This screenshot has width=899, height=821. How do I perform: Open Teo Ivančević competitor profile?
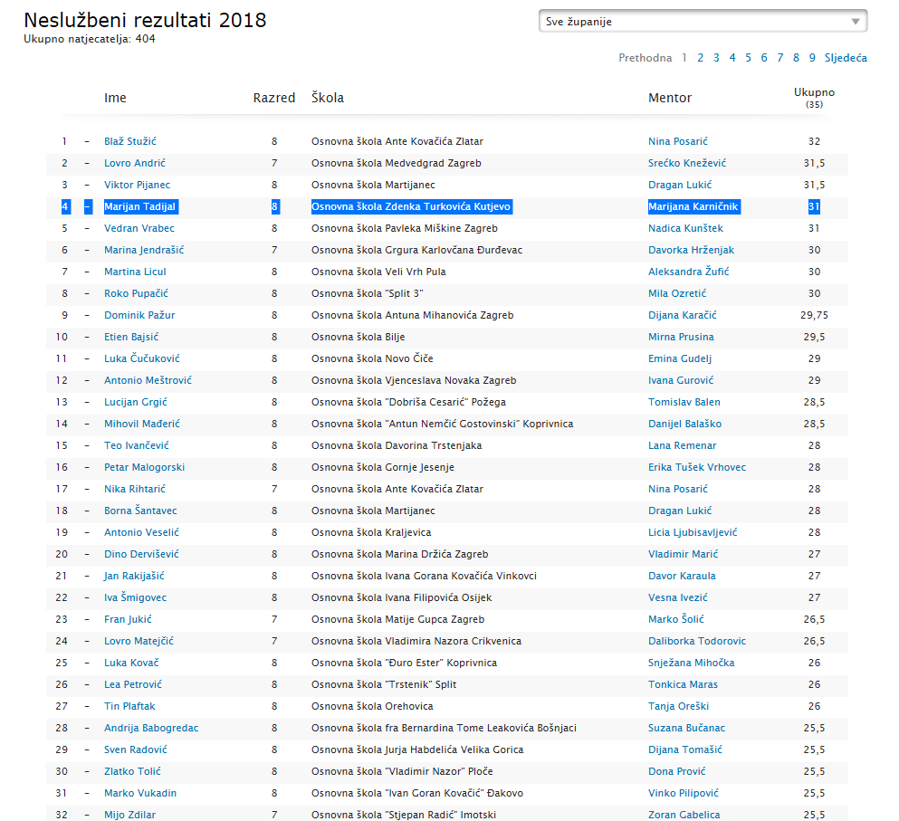coord(137,445)
